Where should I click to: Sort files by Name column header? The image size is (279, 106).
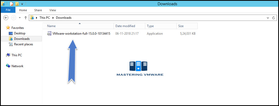(78, 26)
